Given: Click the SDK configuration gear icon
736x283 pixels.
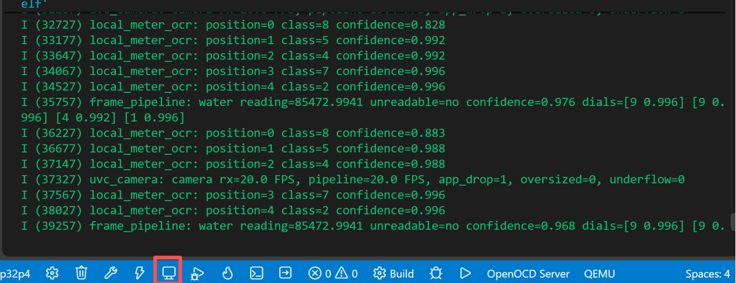Looking at the screenshot, I should (52, 273).
